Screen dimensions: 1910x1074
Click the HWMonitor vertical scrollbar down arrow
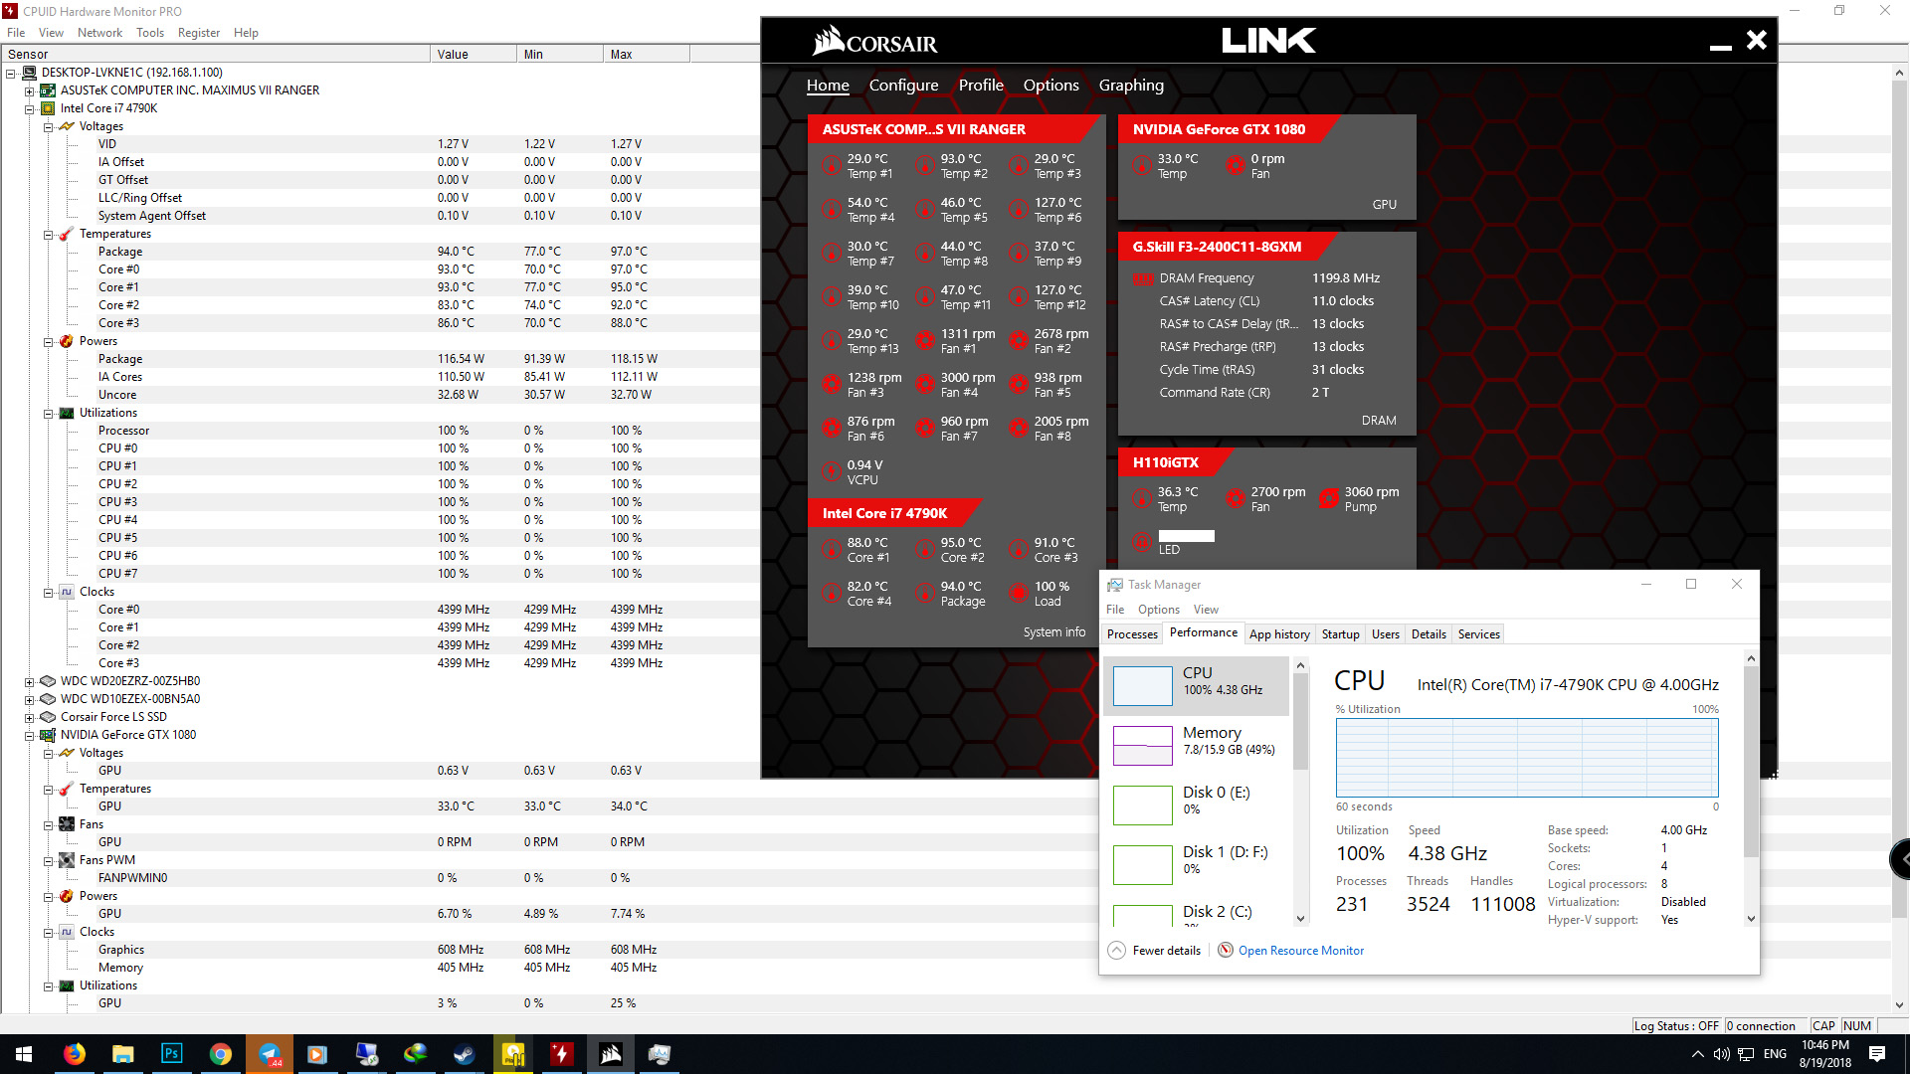click(x=1900, y=1005)
